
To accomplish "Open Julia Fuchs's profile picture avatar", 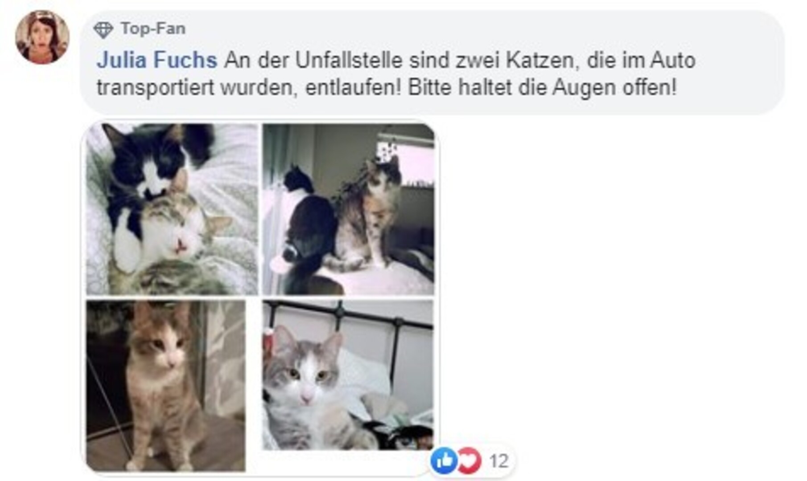I will tap(42, 37).
